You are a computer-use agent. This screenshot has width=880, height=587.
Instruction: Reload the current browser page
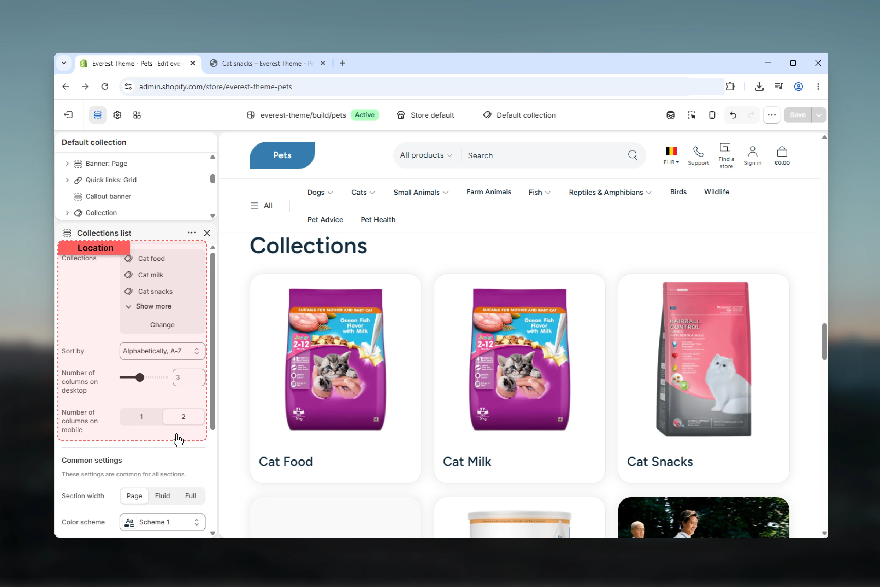click(x=105, y=86)
